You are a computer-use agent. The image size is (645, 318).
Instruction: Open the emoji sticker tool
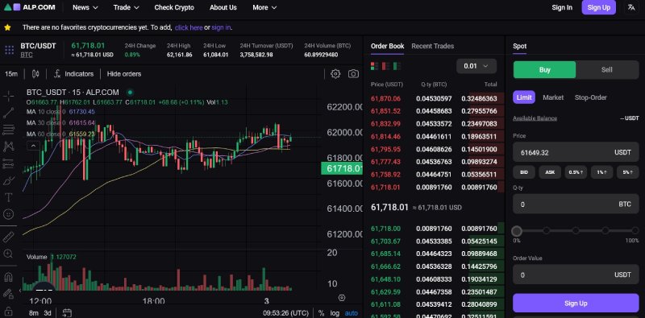point(9,214)
